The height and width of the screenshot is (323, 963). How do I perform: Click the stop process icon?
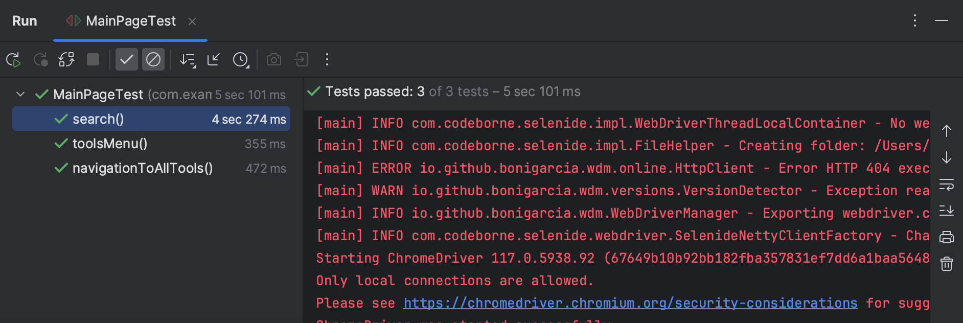click(93, 59)
